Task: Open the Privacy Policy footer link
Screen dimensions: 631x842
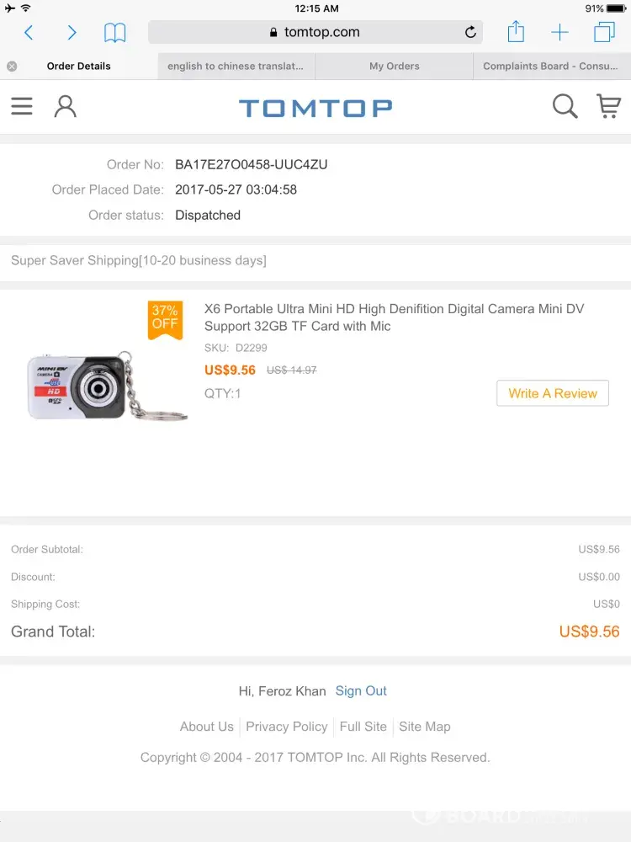Action: pos(287,727)
